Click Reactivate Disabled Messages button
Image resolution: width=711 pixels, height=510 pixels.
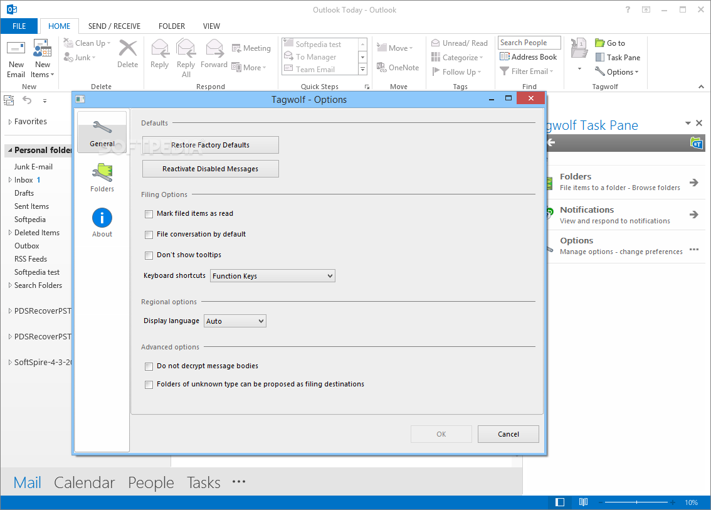[211, 169]
